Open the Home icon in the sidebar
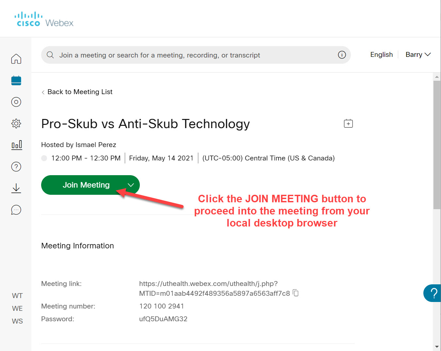 (16, 59)
